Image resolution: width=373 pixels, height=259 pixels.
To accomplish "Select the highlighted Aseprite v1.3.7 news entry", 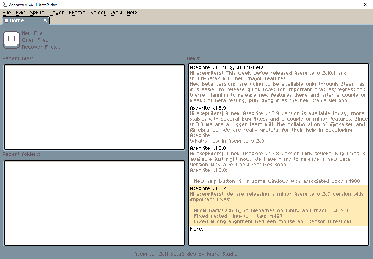I will click(279, 206).
